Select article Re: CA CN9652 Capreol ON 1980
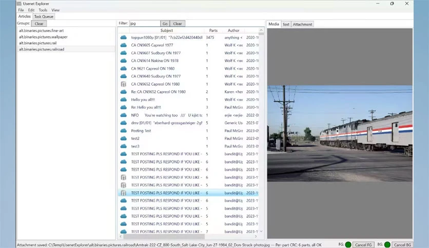Image resolution: width=429 pixels, height=248 pixels. pyautogui.click(x=158, y=92)
